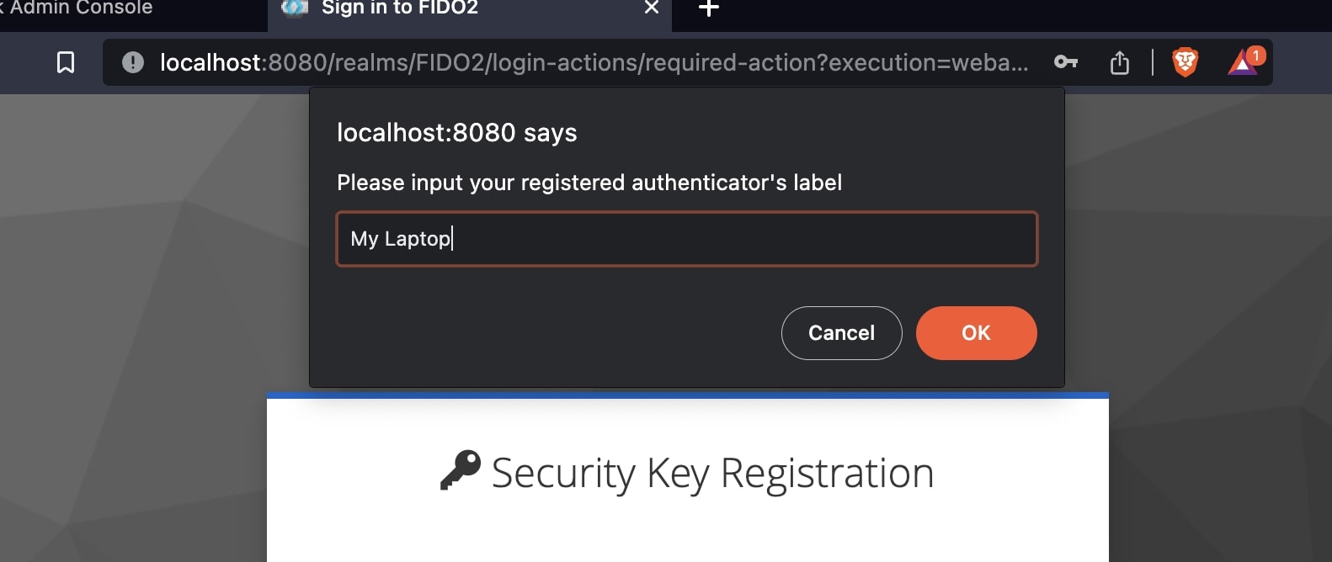This screenshot has height=562, width=1332.
Task: Click the "Please input your registered authenticator's label" message
Action: click(589, 183)
